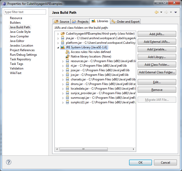The image size is (182, 171).
Task: Open the back history dropdown arrow
Action: [161, 12]
